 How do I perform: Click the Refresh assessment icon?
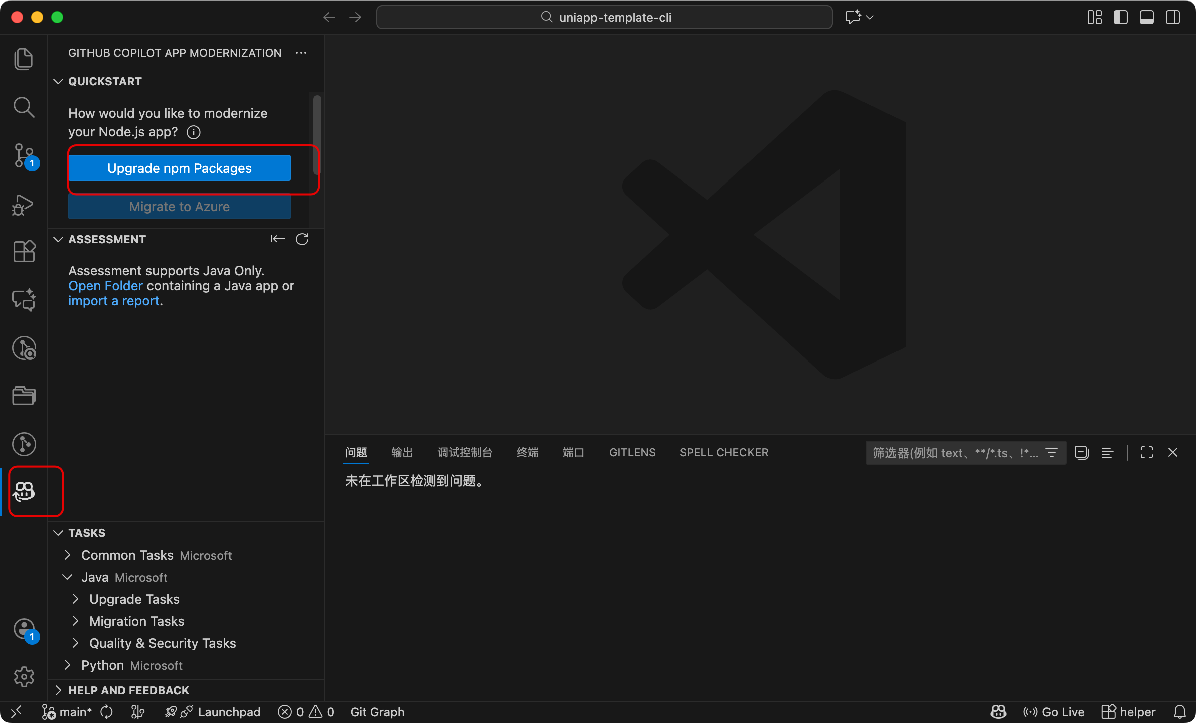tap(302, 239)
